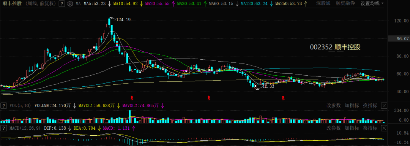The height and width of the screenshot is (146, 410).
Task: Click the 42.33 low price annotation
Action: (268, 86)
